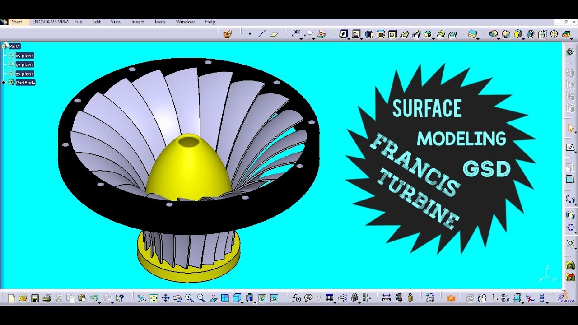578x325 pixels.
Task: Open ENOVIA V5 VPM menu
Action: coord(50,22)
